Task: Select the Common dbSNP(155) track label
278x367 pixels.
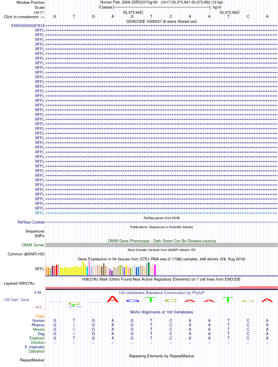Action: (x=26, y=254)
